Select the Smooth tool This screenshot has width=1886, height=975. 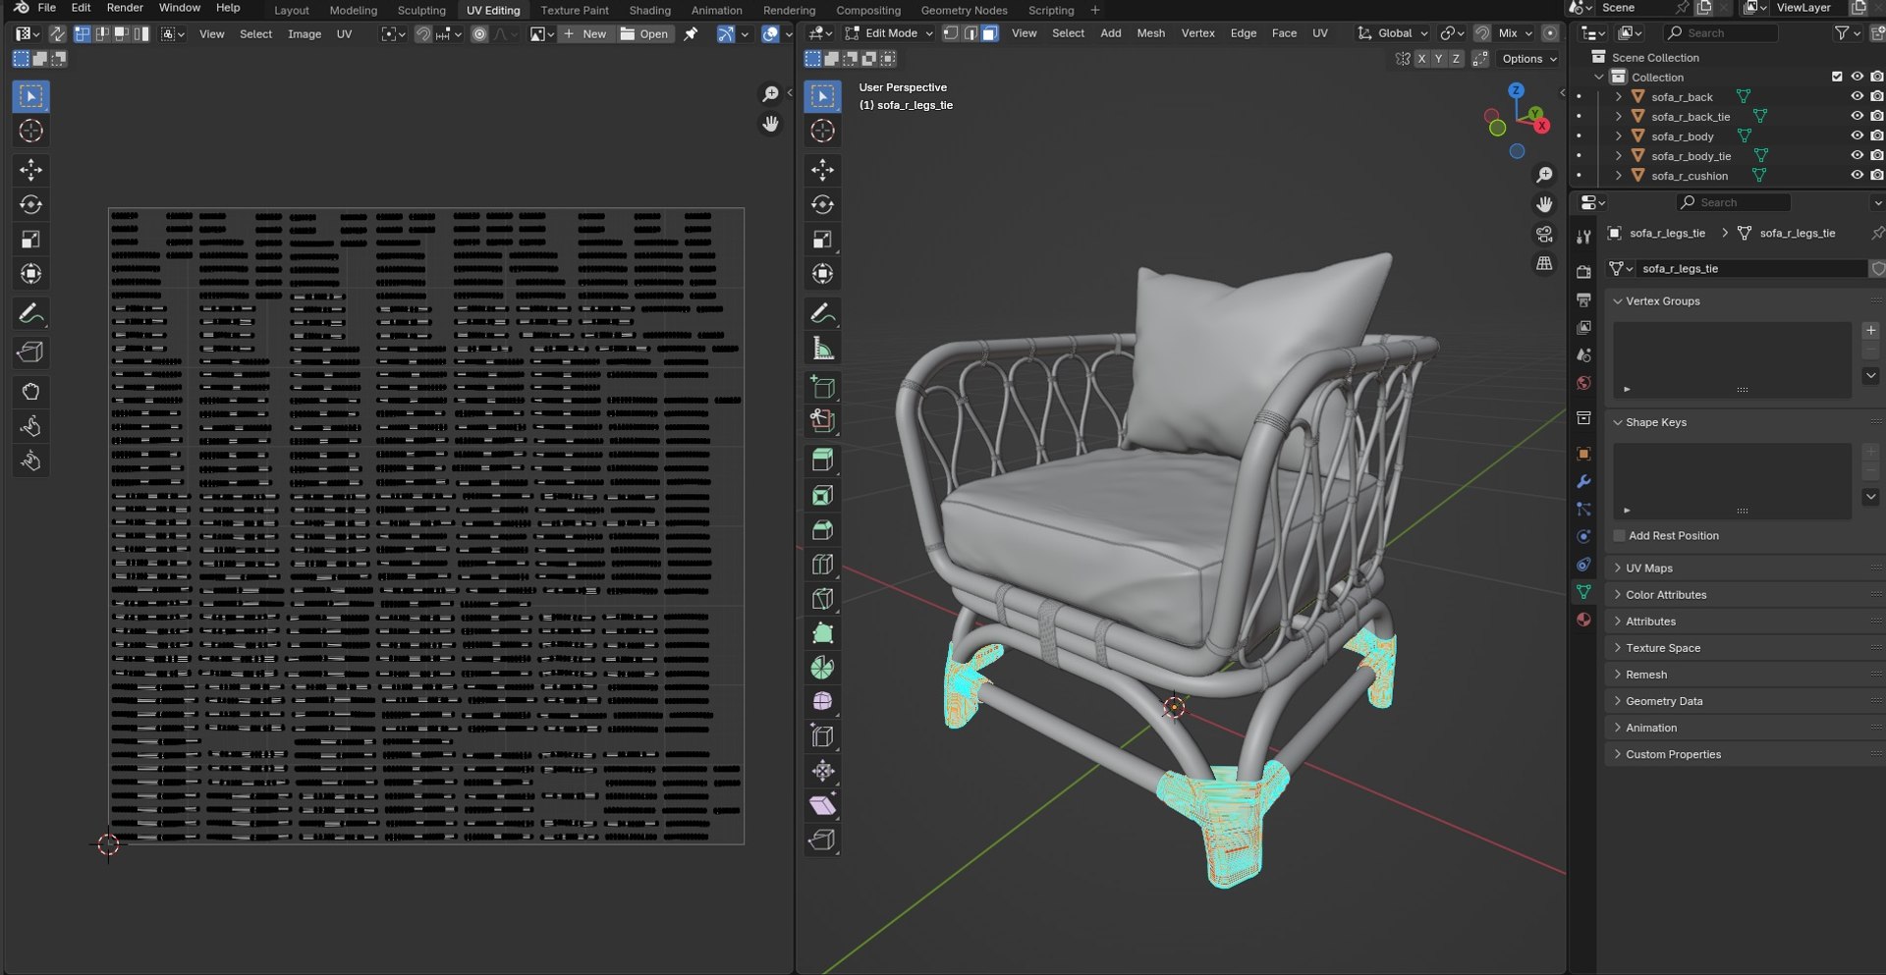tap(823, 702)
